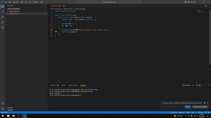The width and height of the screenshot is (211, 118).
Task: Select the MyFristJava.java editor tab
Action: 57,6
